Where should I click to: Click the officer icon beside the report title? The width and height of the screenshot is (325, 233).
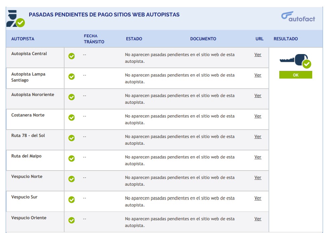[x=15, y=18]
